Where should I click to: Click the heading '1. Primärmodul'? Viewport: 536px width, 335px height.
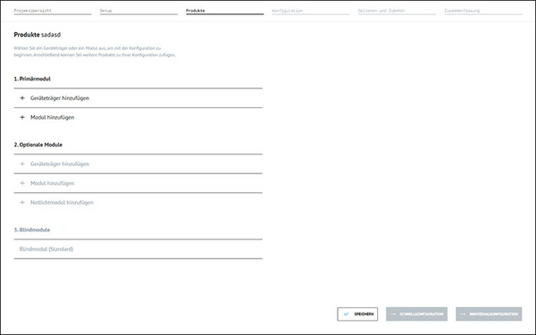32,79
